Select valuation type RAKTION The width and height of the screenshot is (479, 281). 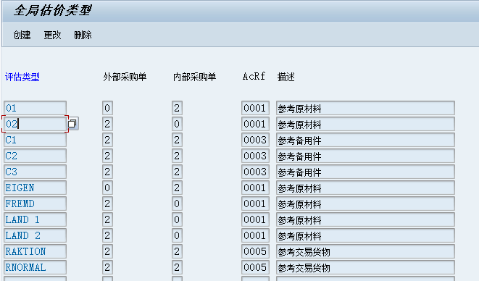pos(35,251)
